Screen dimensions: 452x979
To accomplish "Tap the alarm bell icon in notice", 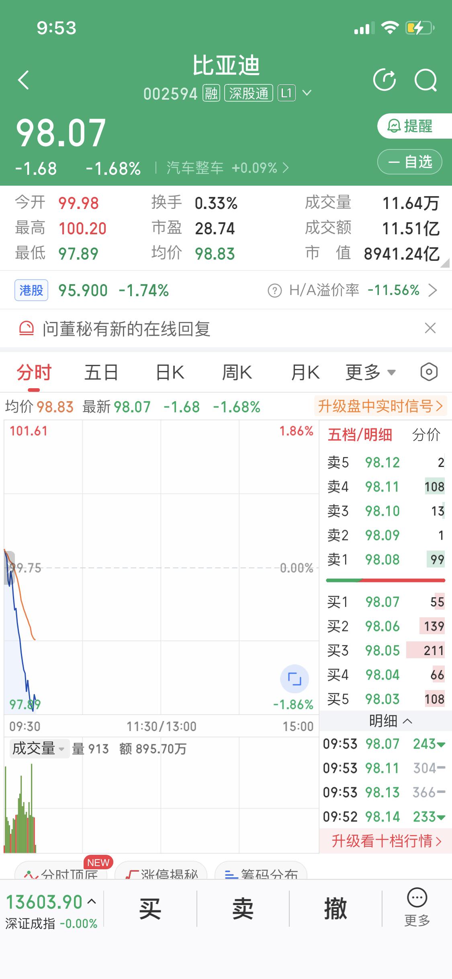I will [x=27, y=328].
